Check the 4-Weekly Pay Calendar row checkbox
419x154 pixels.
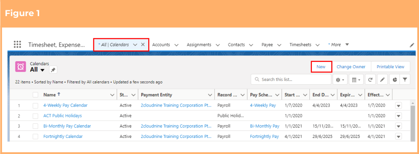click(x=36, y=105)
